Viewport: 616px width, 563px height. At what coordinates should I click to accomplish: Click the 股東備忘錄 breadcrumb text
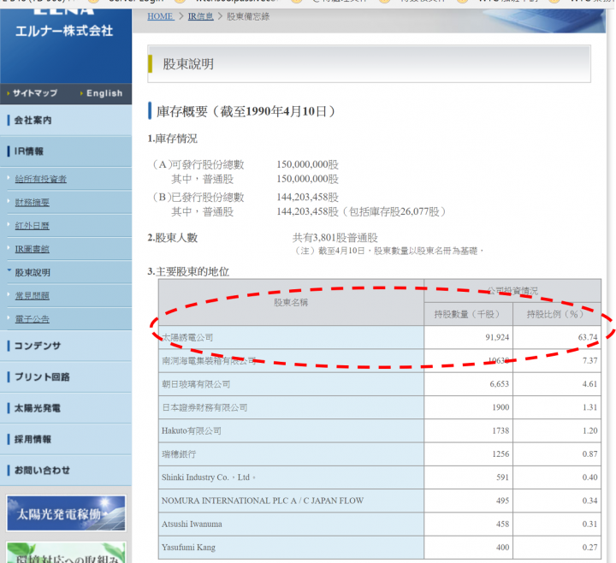tap(248, 16)
